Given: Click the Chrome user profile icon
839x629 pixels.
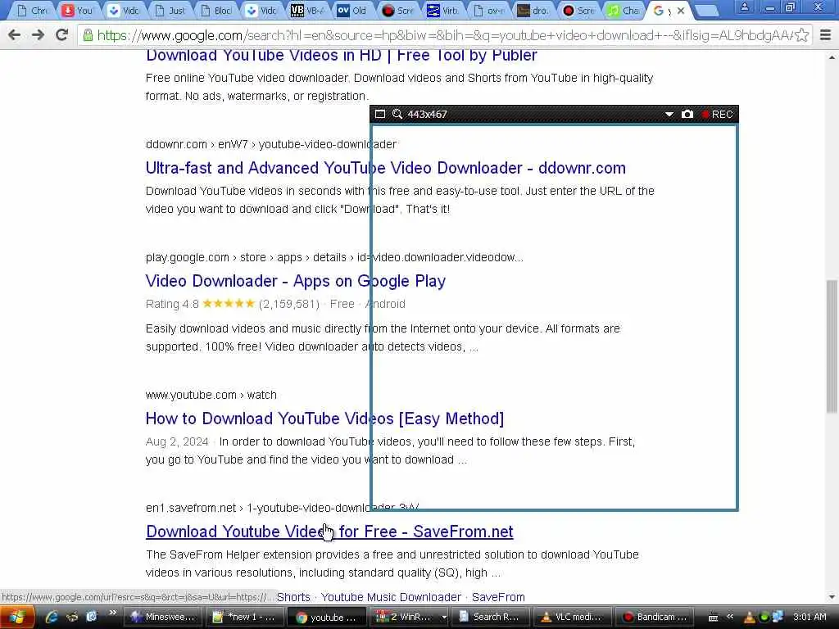Looking at the screenshot, I should coord(744,7).
